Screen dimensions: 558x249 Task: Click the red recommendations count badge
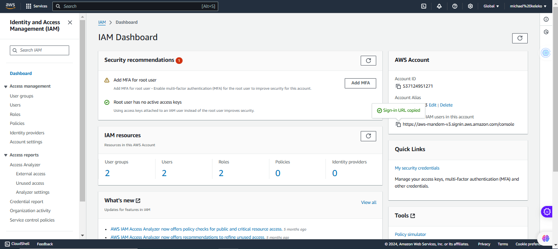[179, 61]
